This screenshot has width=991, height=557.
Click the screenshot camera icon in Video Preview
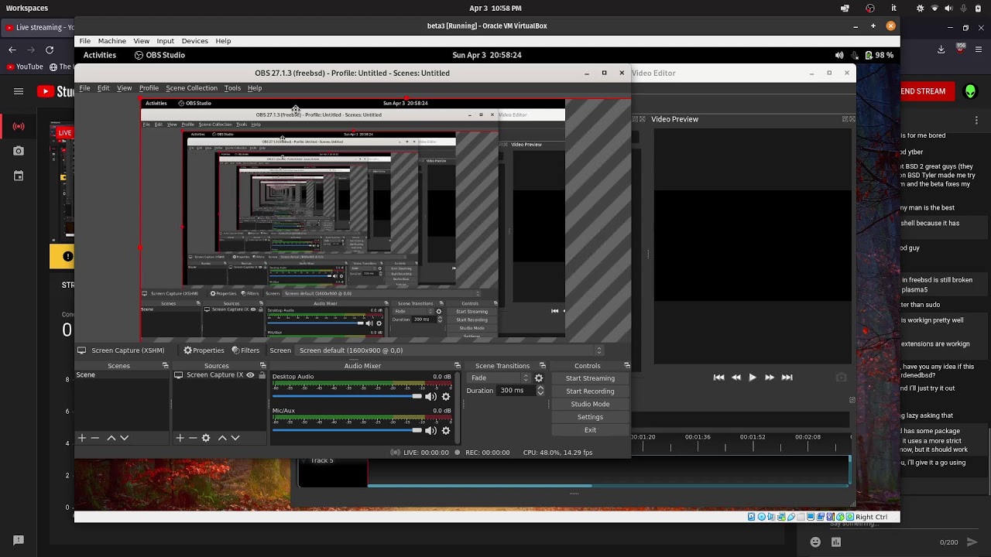pos(842,378)
